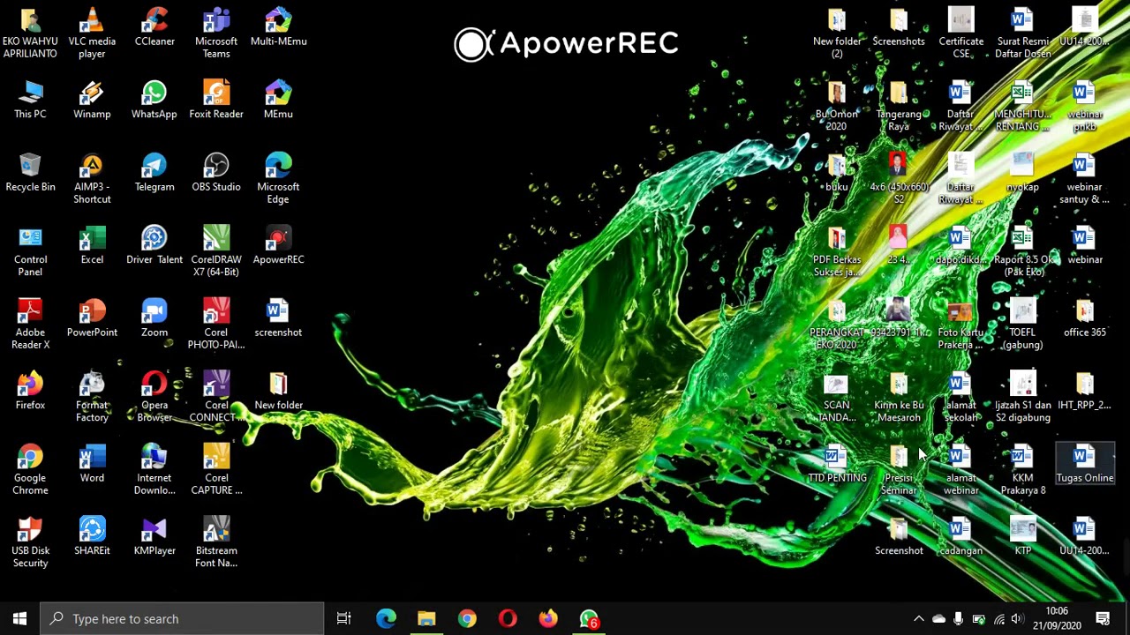Launch CCleaner from the desktop
This screenshot has height=635, width=1130.
(x=154, y=26)
